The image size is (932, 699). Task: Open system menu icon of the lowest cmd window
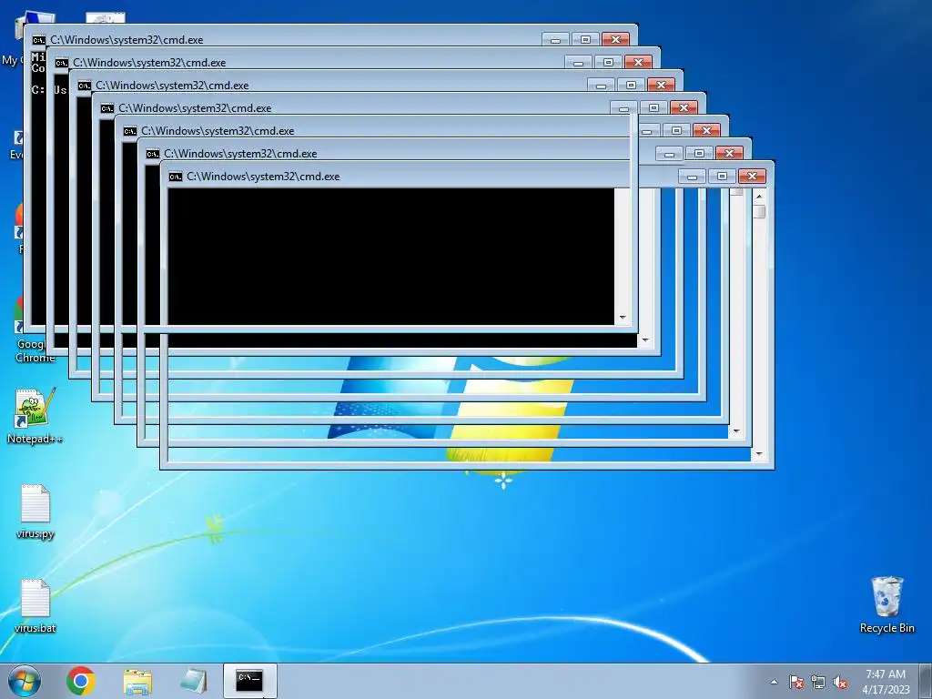coord(176,177)
